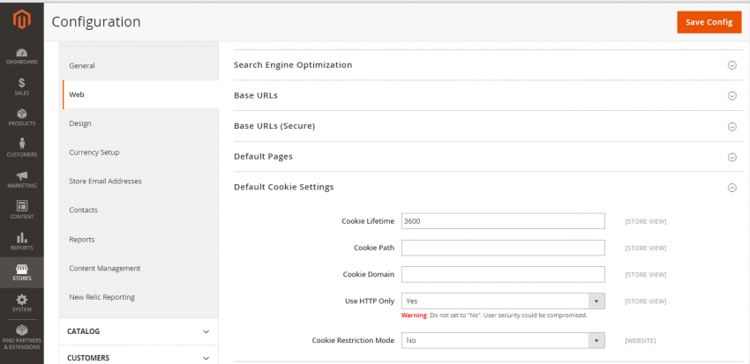
Task: Select the Content Management tab
Action: click(140, 269)
